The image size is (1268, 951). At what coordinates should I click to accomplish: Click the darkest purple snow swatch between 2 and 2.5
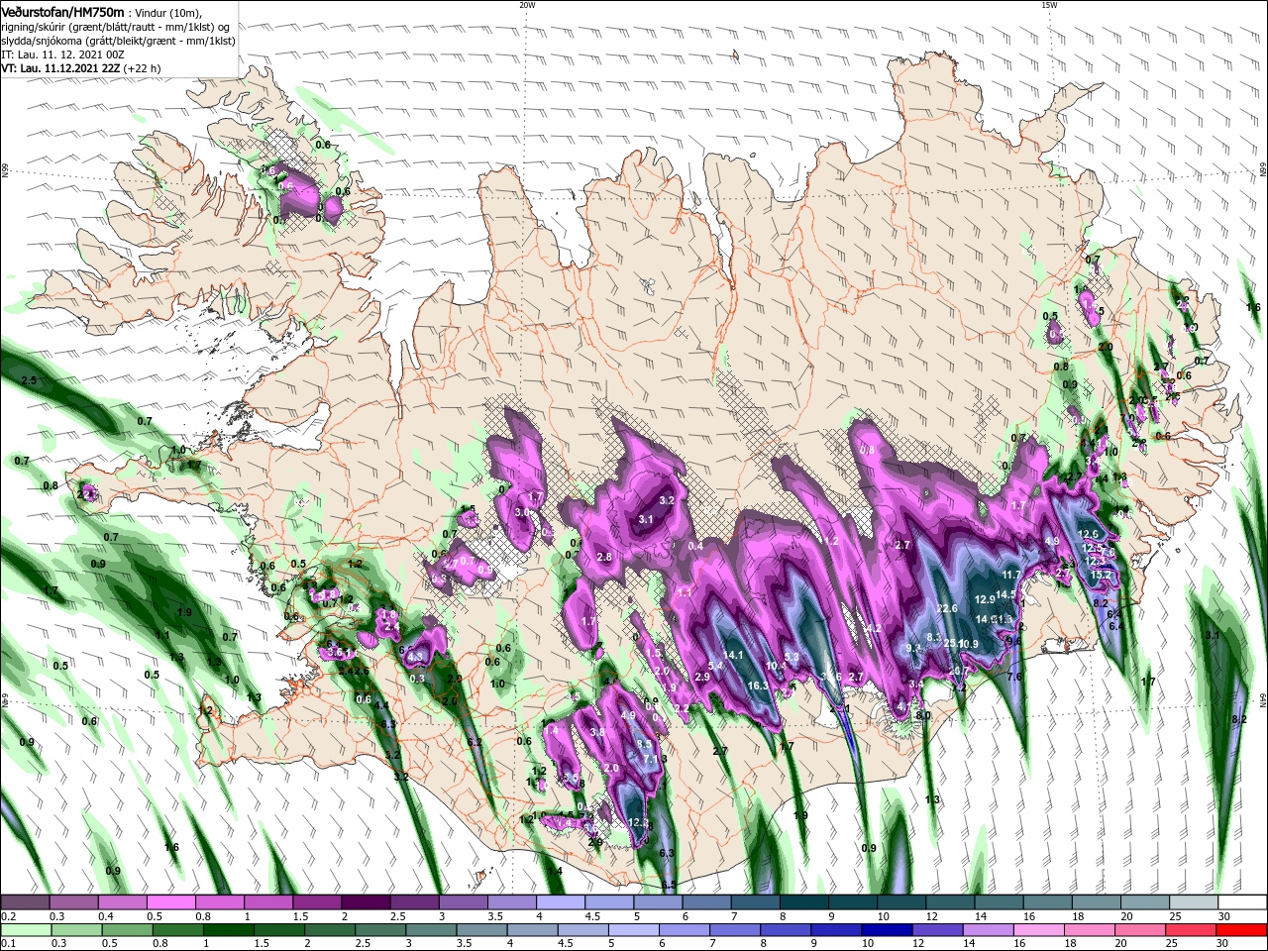(x=366, y=902)
